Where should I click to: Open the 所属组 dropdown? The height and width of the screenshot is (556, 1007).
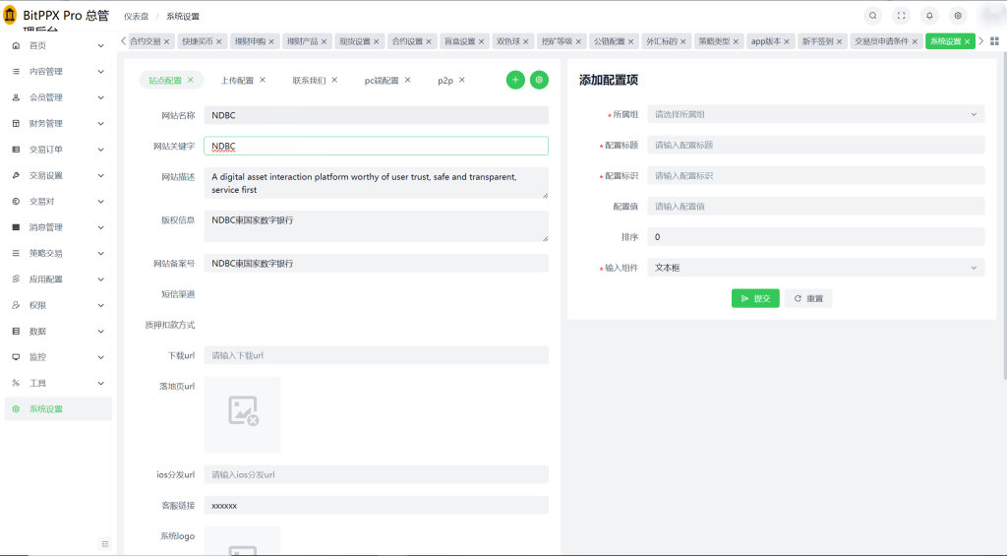click(x=815, y=114)
